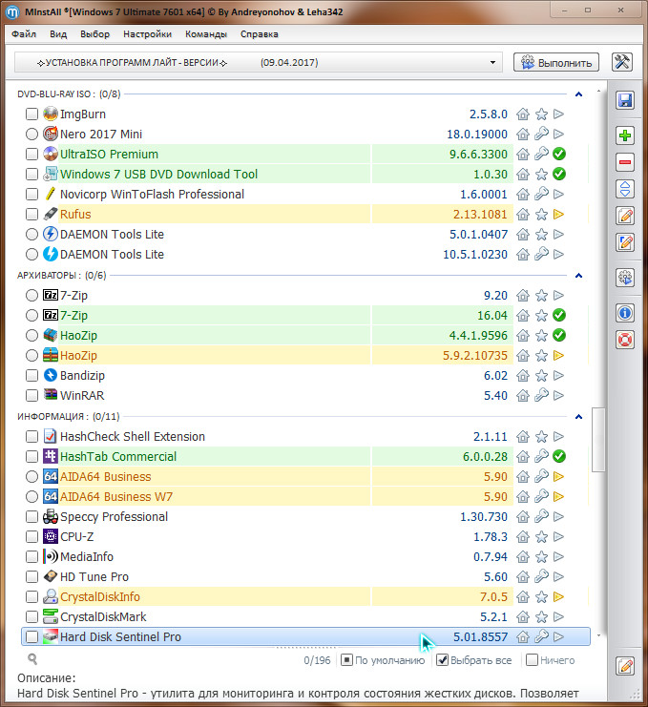Click the pencil-note edit icon in sidebar
This screenshot has width=648, height=707.
(625, 216)
